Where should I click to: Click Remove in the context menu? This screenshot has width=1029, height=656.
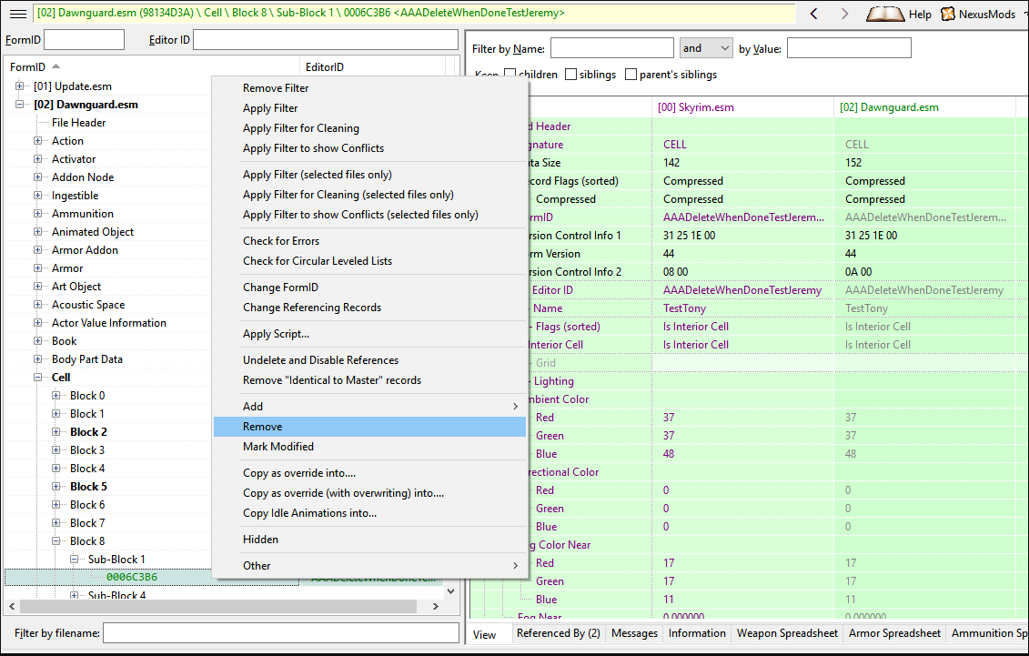[370, 427]
